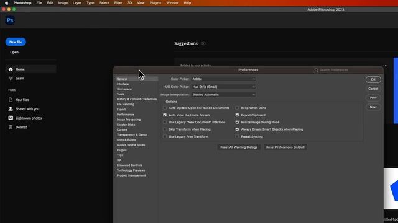Screen dimensions: 398x223
Task: Go to Prev preferences page
Action: pyautogui.click(x=373, y=98)
